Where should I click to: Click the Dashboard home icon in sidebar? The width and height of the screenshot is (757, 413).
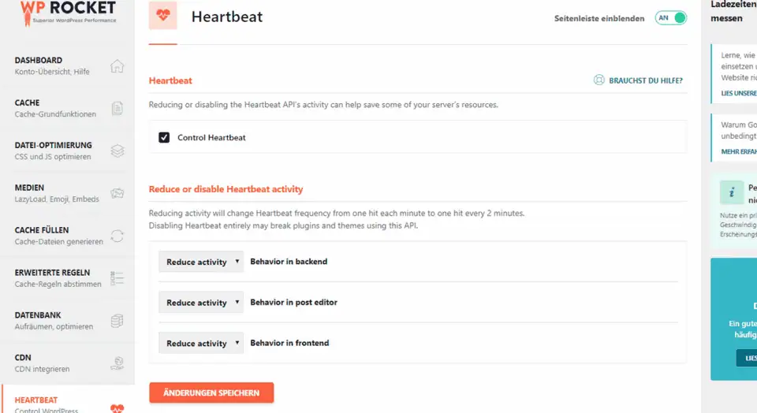(117, 66)
